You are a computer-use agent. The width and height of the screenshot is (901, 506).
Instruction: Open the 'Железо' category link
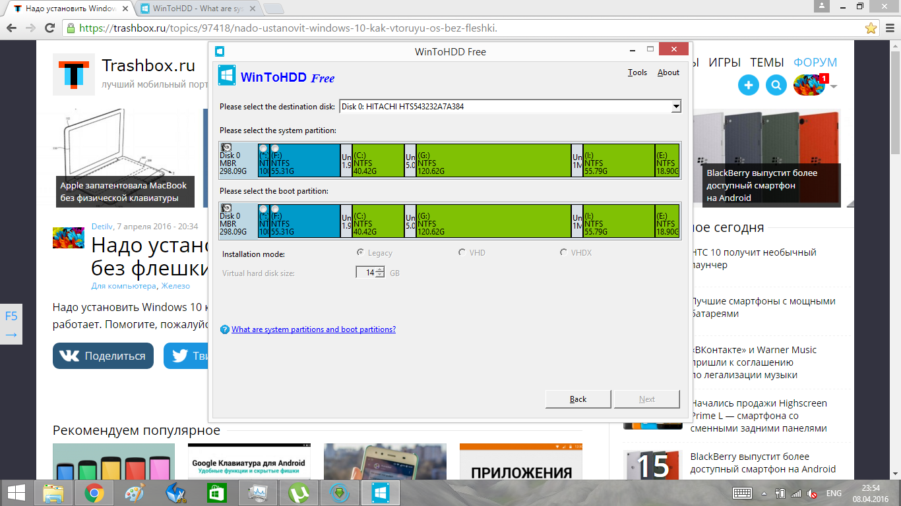175,285
